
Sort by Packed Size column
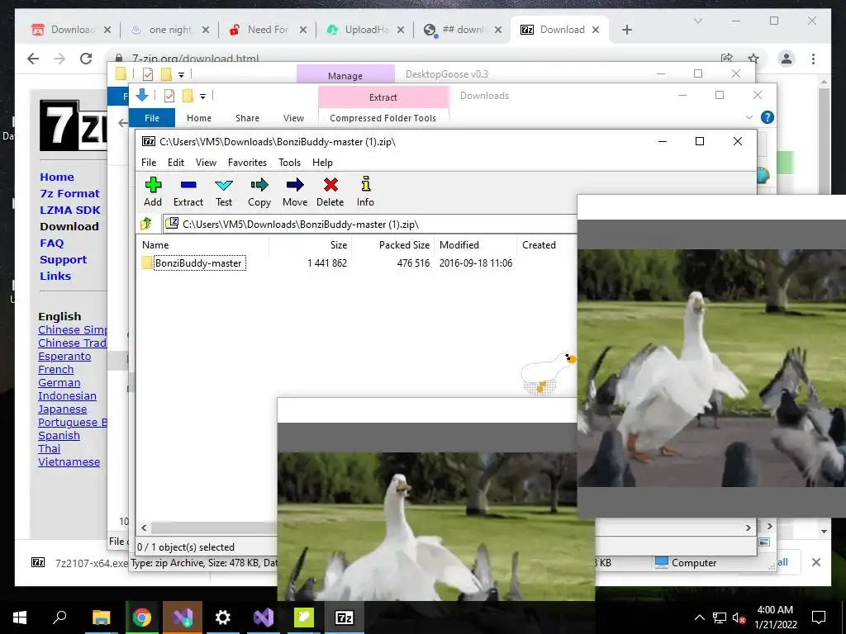coord(393,244)
